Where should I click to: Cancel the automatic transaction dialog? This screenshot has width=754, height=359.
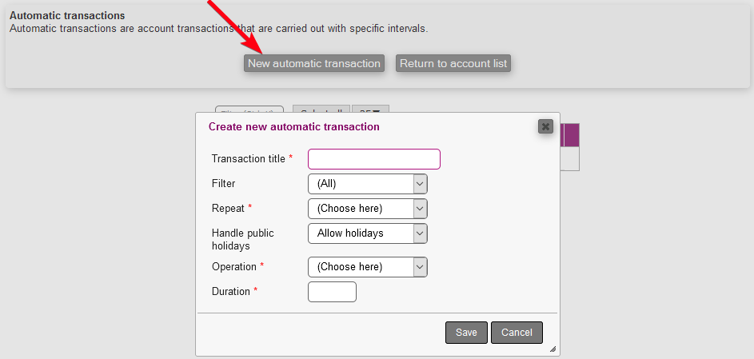click(x=517, y=333)
